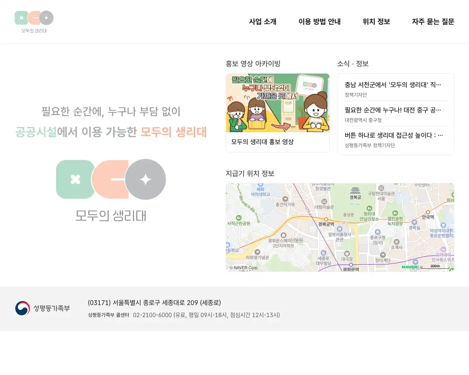Click the 경복궁 palace icon on map
The width and height of the screenshot is (469, 375).
355,191
